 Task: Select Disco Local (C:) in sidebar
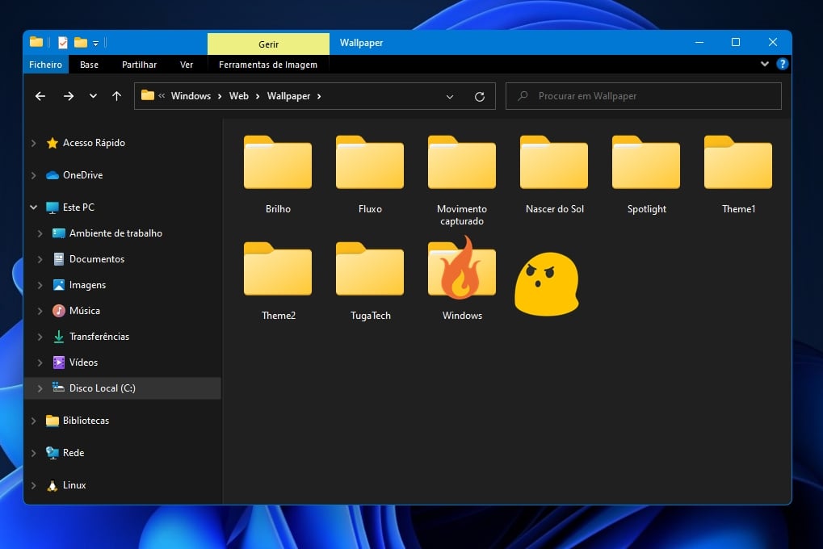pyautogui.click(x=102, y=388)
